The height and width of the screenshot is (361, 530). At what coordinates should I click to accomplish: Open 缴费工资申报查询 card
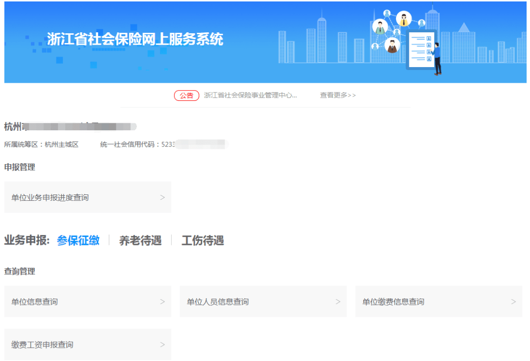tap(87, 344)
